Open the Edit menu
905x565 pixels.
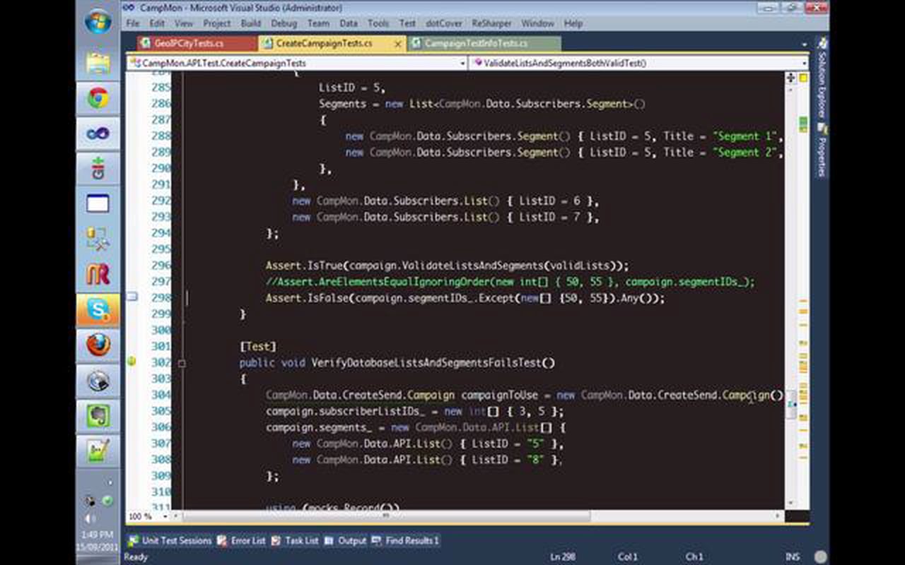[157, 23]
